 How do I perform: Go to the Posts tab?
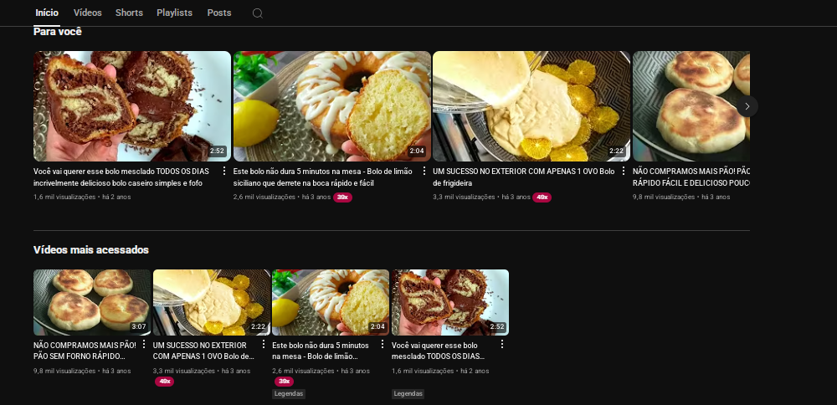(x=219, y=13)
